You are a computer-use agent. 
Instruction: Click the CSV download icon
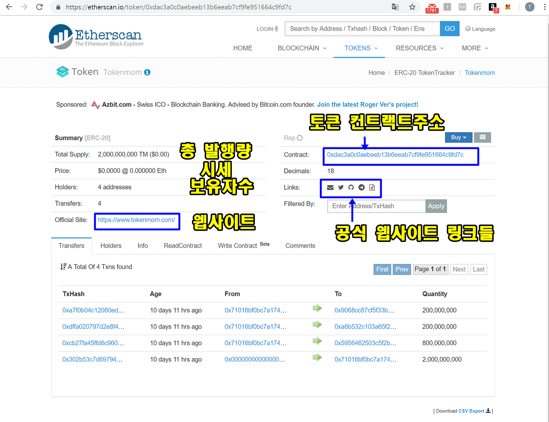(x=488, y=411)
